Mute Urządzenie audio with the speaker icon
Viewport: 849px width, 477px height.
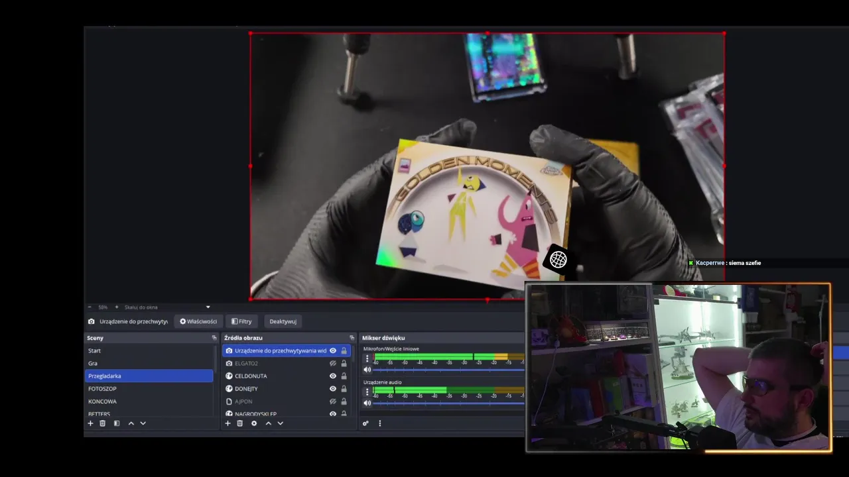(367, 403)
